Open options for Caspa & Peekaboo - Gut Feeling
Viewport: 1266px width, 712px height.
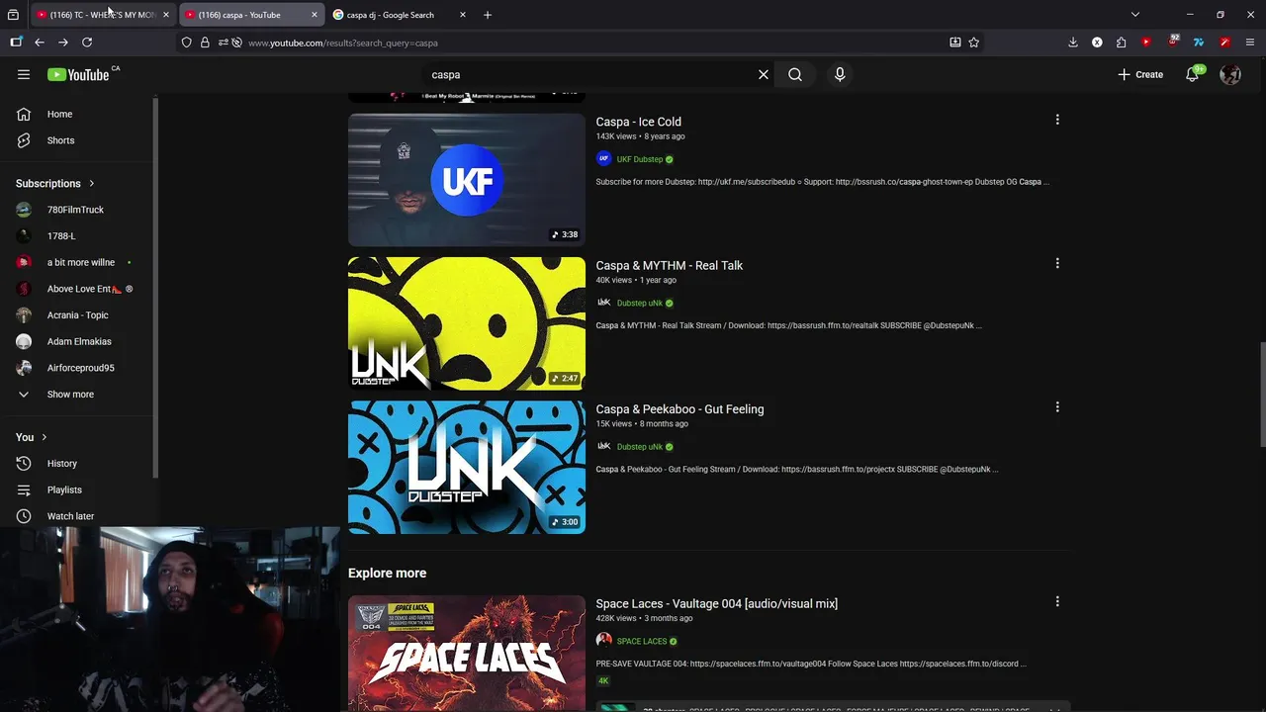coord(1057,406)
